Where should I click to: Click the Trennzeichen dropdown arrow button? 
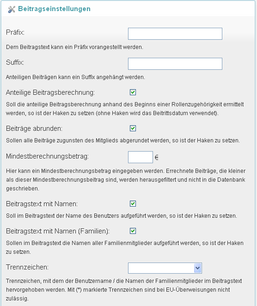pyautogui.click(x=198, y=268)
